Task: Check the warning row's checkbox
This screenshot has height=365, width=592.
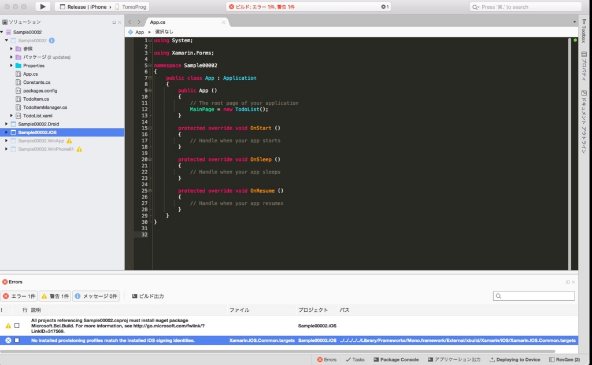Action: click(17, 325)
